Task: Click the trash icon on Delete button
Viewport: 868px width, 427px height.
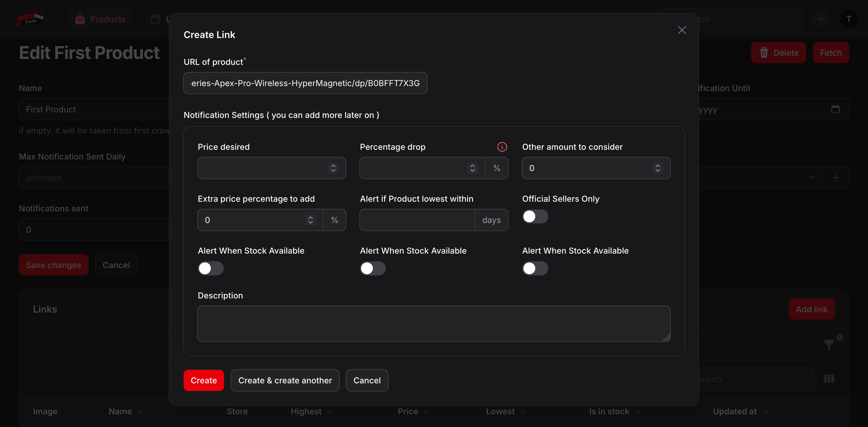Action: [x=764, y=53]
